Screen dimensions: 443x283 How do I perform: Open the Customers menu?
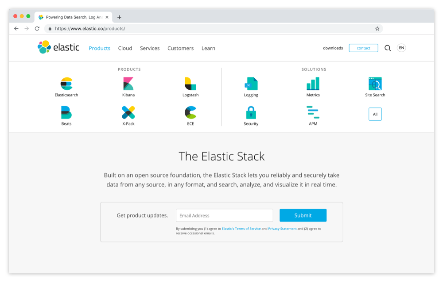pos(181,48)
